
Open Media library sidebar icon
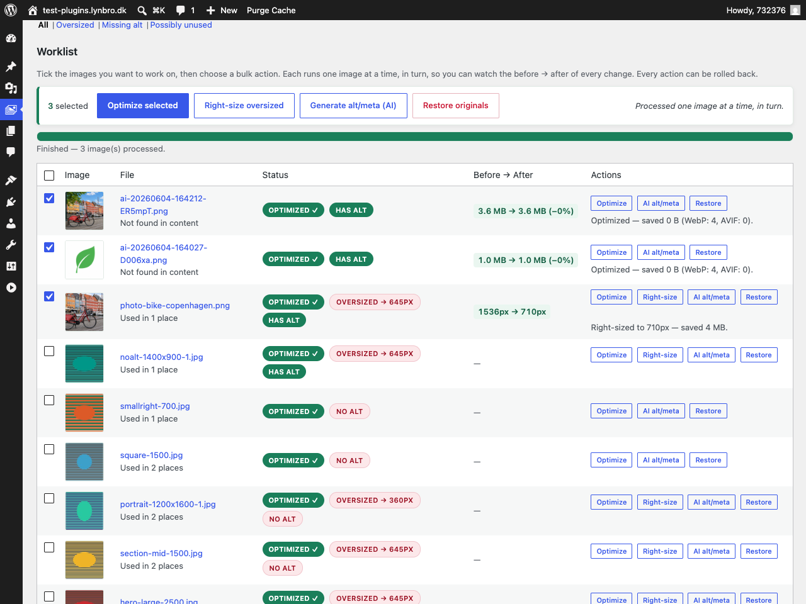coord(11,88)
